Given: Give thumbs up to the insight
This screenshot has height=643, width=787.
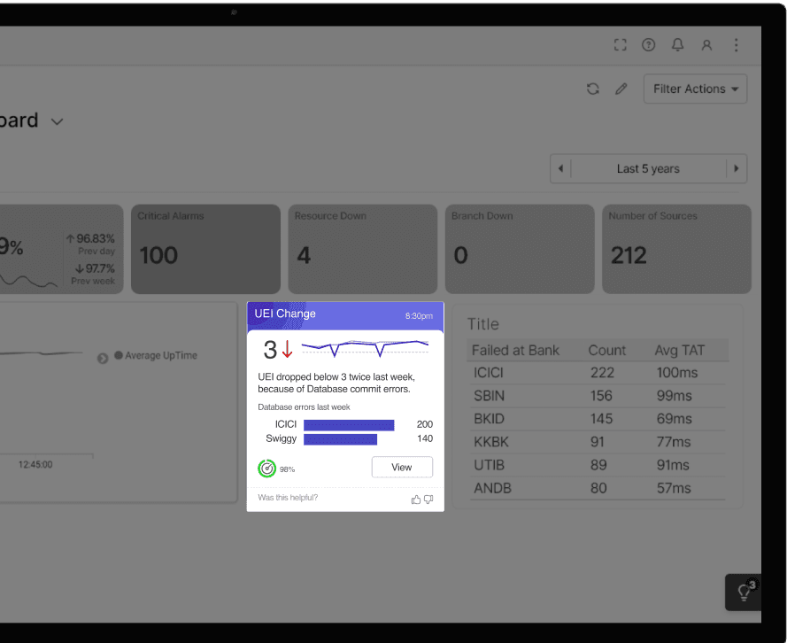Looking at the screenshot, I should [416, 500].
